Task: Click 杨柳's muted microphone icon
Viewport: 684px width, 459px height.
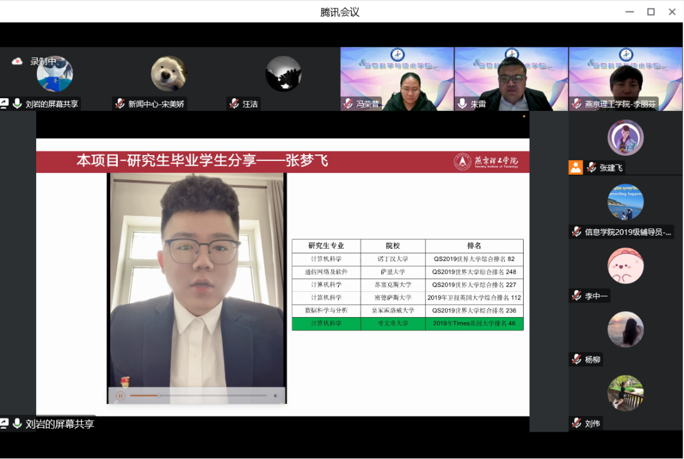Action: pyautogui.click(x=576, y=360)
